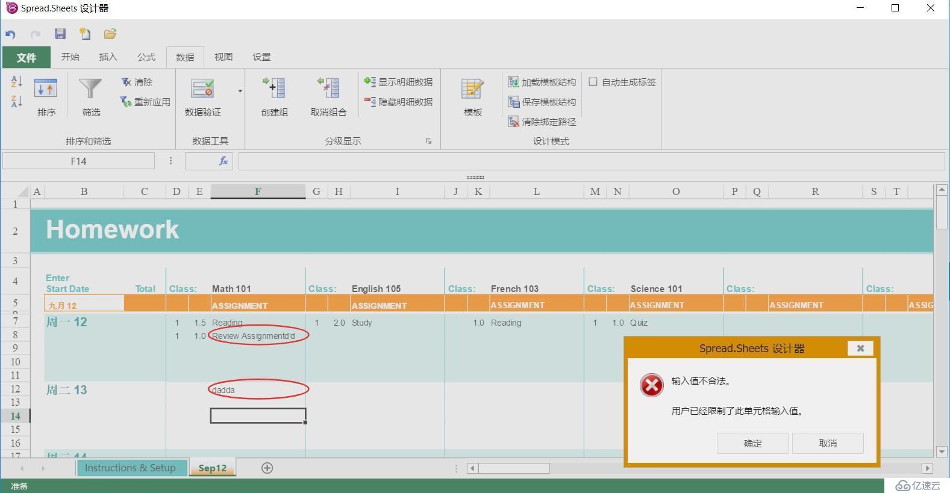Select column L header
The image size is (950, 493).
[536, 191]
